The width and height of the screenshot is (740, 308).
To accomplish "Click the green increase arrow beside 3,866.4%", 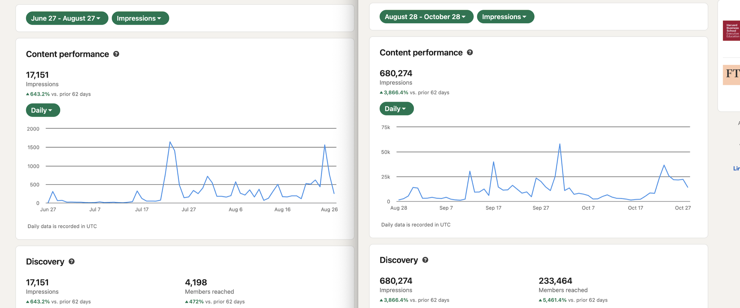I will [381, 92].
